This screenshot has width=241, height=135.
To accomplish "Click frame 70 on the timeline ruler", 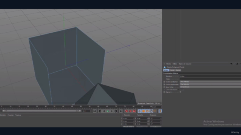I will point(116,106).
